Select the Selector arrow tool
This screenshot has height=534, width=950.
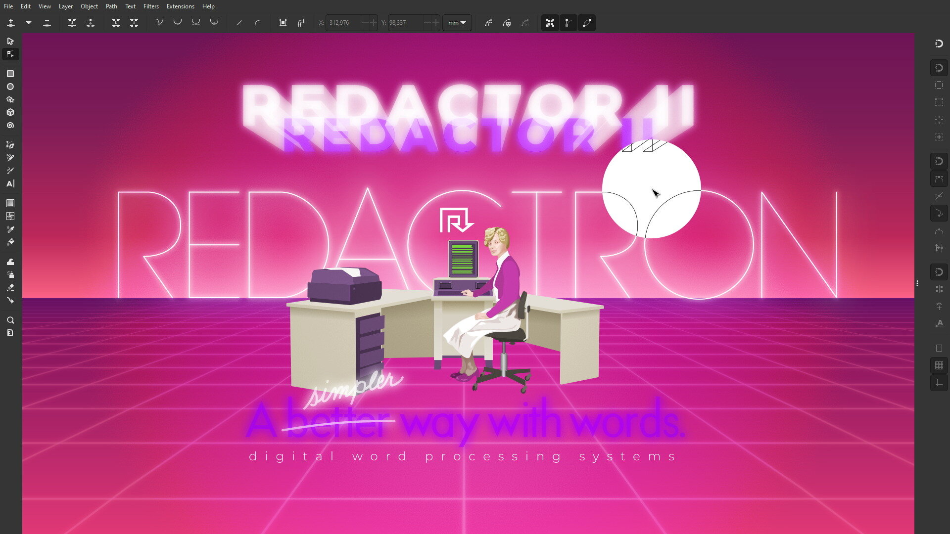10,41
